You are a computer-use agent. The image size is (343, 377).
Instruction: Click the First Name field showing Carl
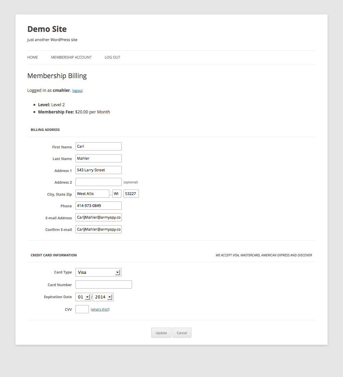(98, 146)
